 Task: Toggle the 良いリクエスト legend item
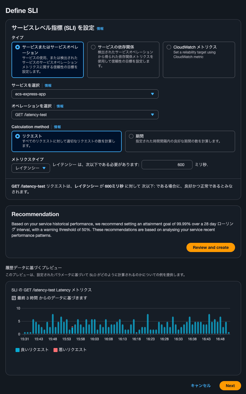click(32, 350)
